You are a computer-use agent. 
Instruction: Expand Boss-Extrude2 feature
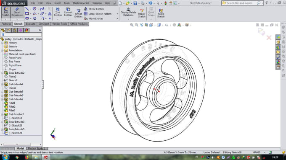pos(2,73)
